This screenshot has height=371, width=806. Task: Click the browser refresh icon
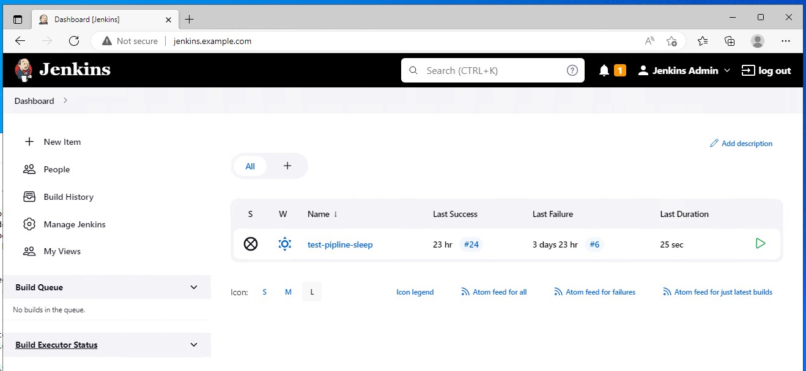point(74,41)
